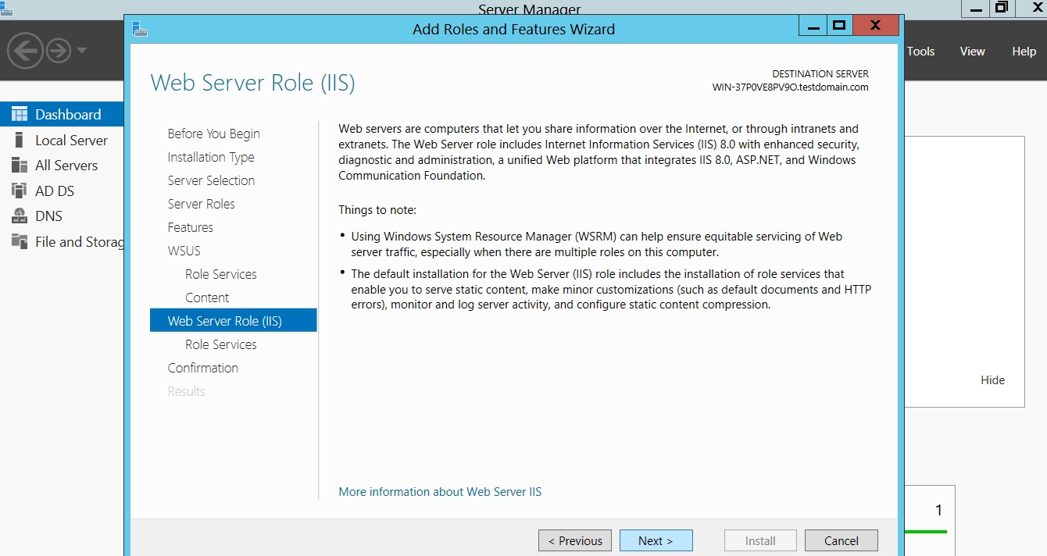
Task: Click the Dashboard icon in sidebar
Action: point(20,114)
